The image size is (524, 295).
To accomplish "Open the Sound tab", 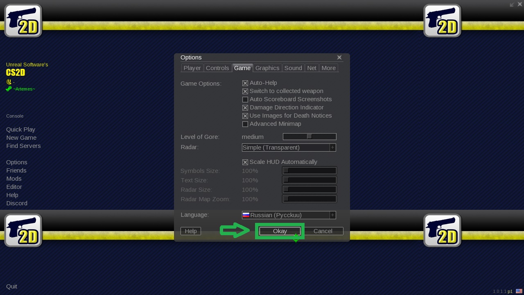I will click(x=293, y=68).
